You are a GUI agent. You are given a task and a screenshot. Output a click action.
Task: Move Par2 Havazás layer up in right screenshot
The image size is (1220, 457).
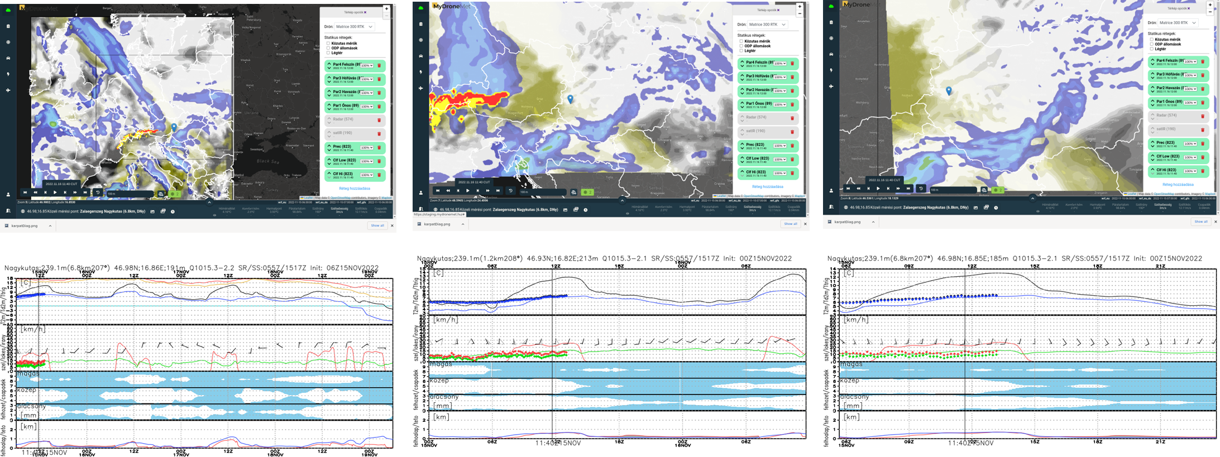(x=1152, y=86)
